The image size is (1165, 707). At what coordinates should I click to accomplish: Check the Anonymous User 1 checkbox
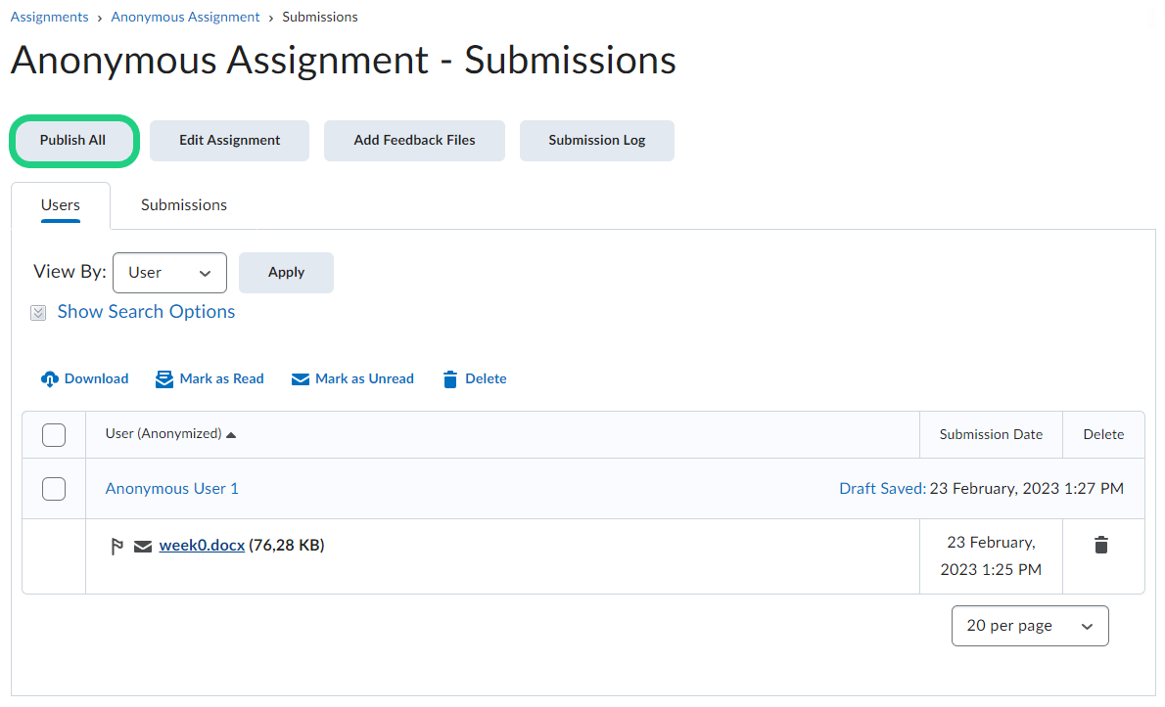54,489
